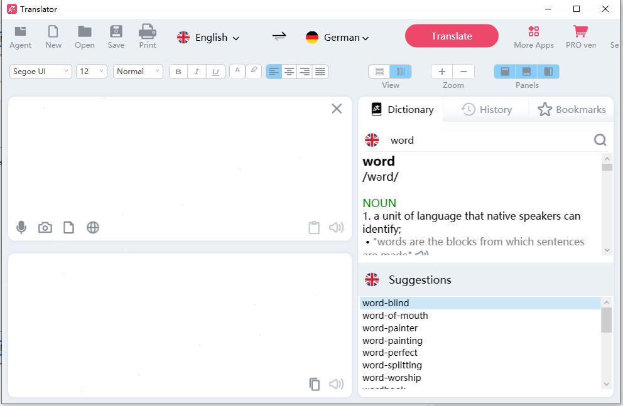Toggle the right side panel
This screenshot has width=623, height=406.
(548, 72)
